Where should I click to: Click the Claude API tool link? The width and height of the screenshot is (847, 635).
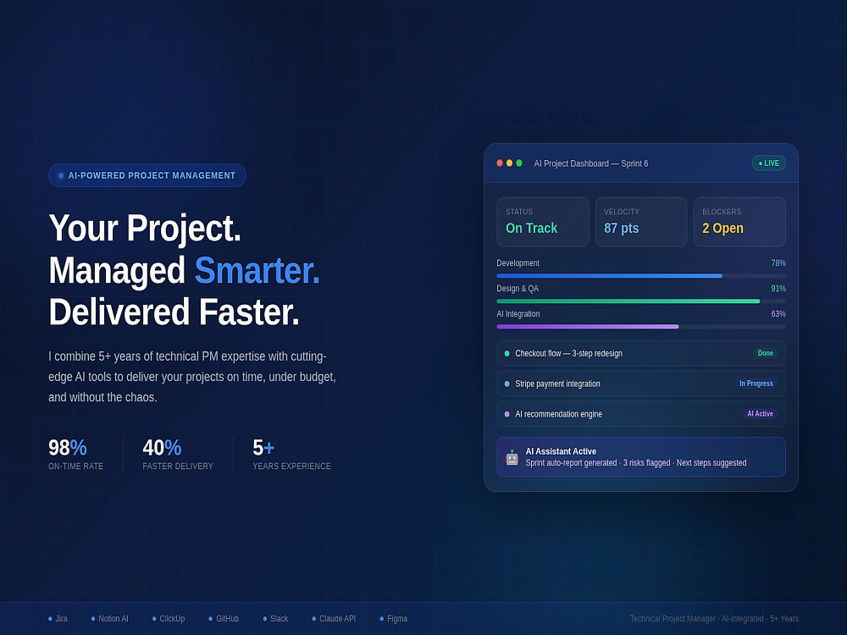click(x=334, y=619)
